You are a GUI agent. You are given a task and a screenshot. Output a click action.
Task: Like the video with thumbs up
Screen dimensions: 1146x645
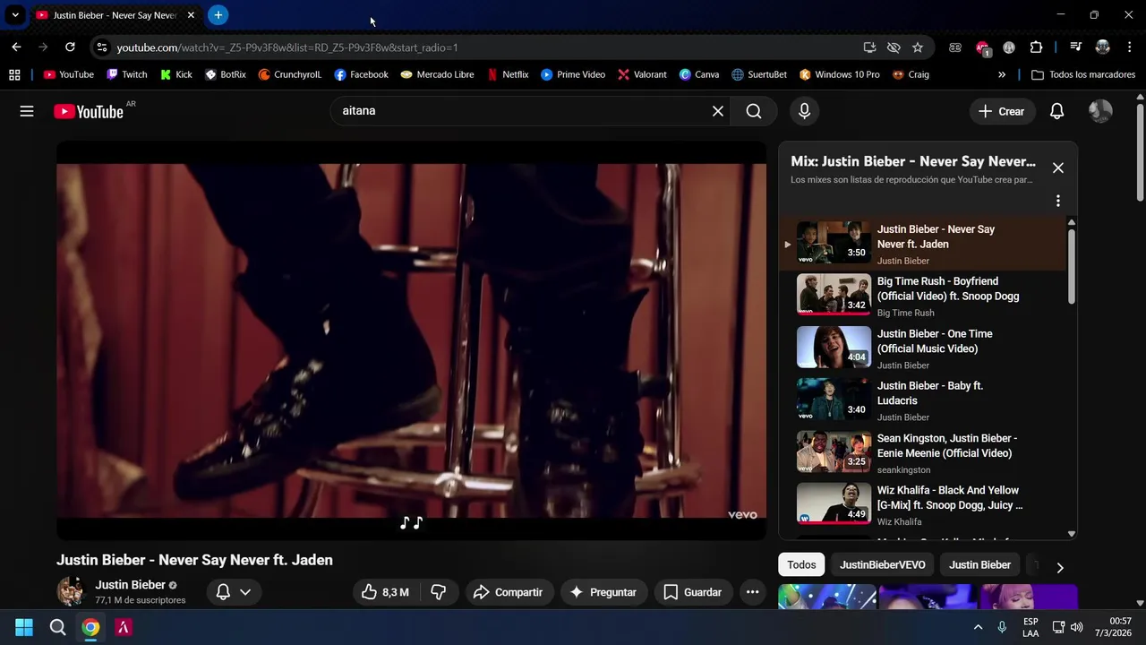[x=385, y=592]
